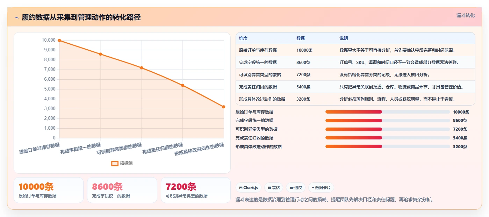Click the footer note starting 漏斗表达的是
Screen dimensions: 489x217
[x=335, y=200]
